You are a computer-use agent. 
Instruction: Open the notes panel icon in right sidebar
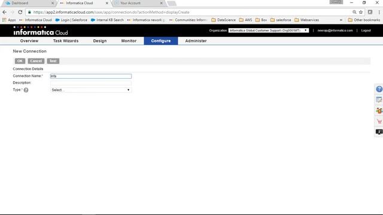[379, 100]
